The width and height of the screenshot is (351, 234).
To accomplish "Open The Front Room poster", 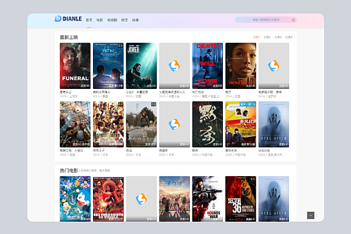I will tap(240, 66).
